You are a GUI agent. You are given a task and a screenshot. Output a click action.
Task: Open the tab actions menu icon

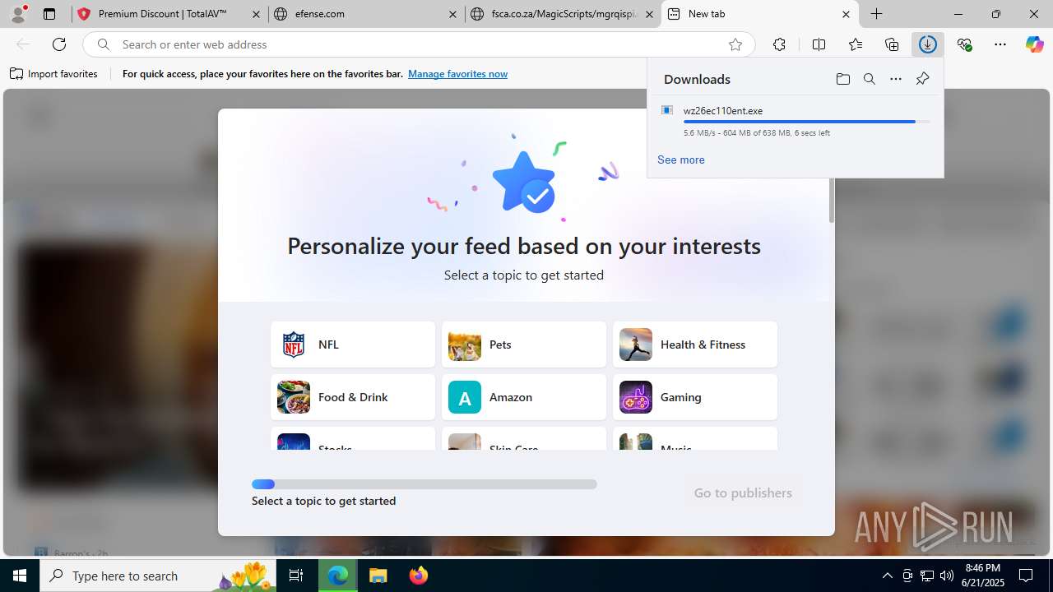tap(49, 14)
